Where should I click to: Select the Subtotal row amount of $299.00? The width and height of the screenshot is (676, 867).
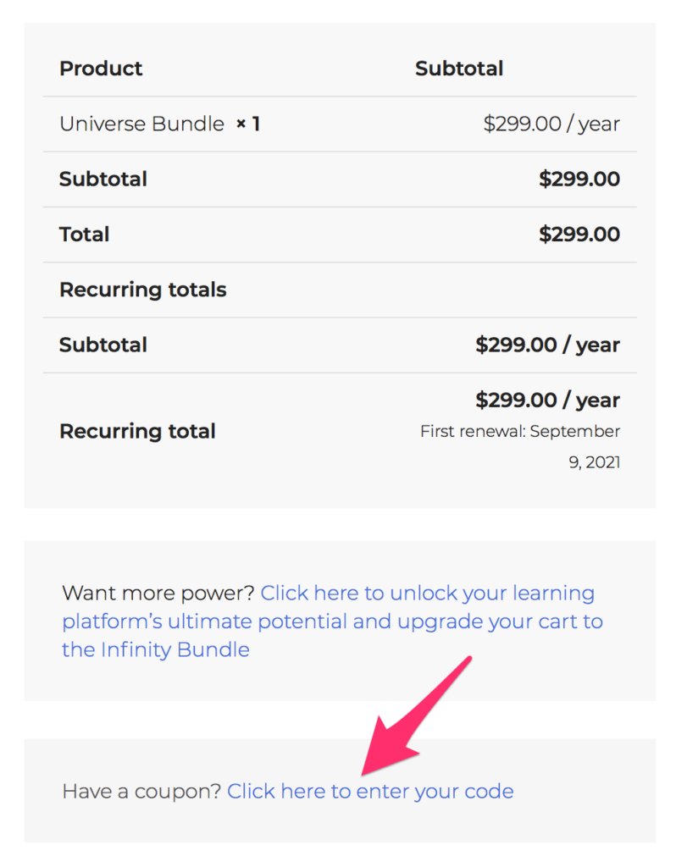pyautogui.click(x=579, y=179)
